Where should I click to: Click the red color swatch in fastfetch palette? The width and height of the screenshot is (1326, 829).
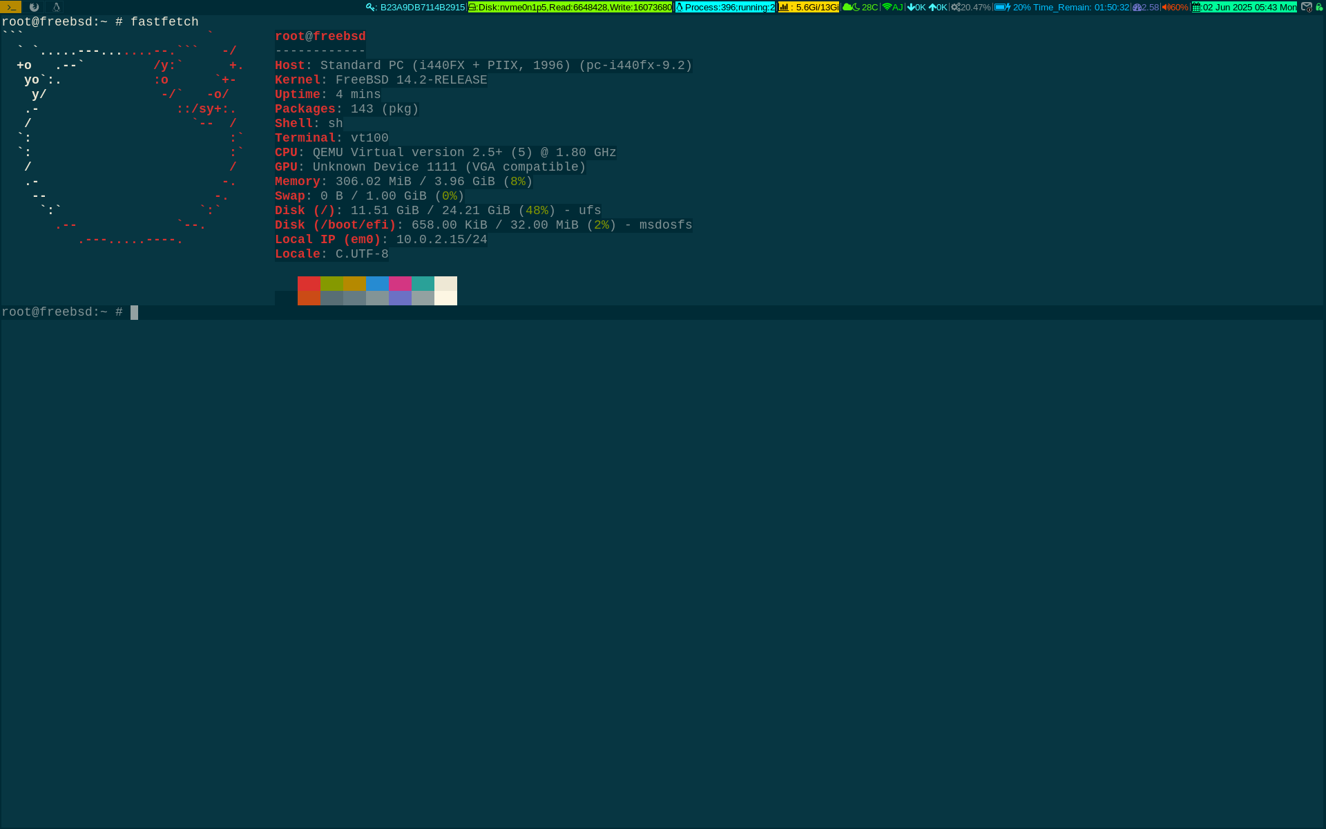309,283
